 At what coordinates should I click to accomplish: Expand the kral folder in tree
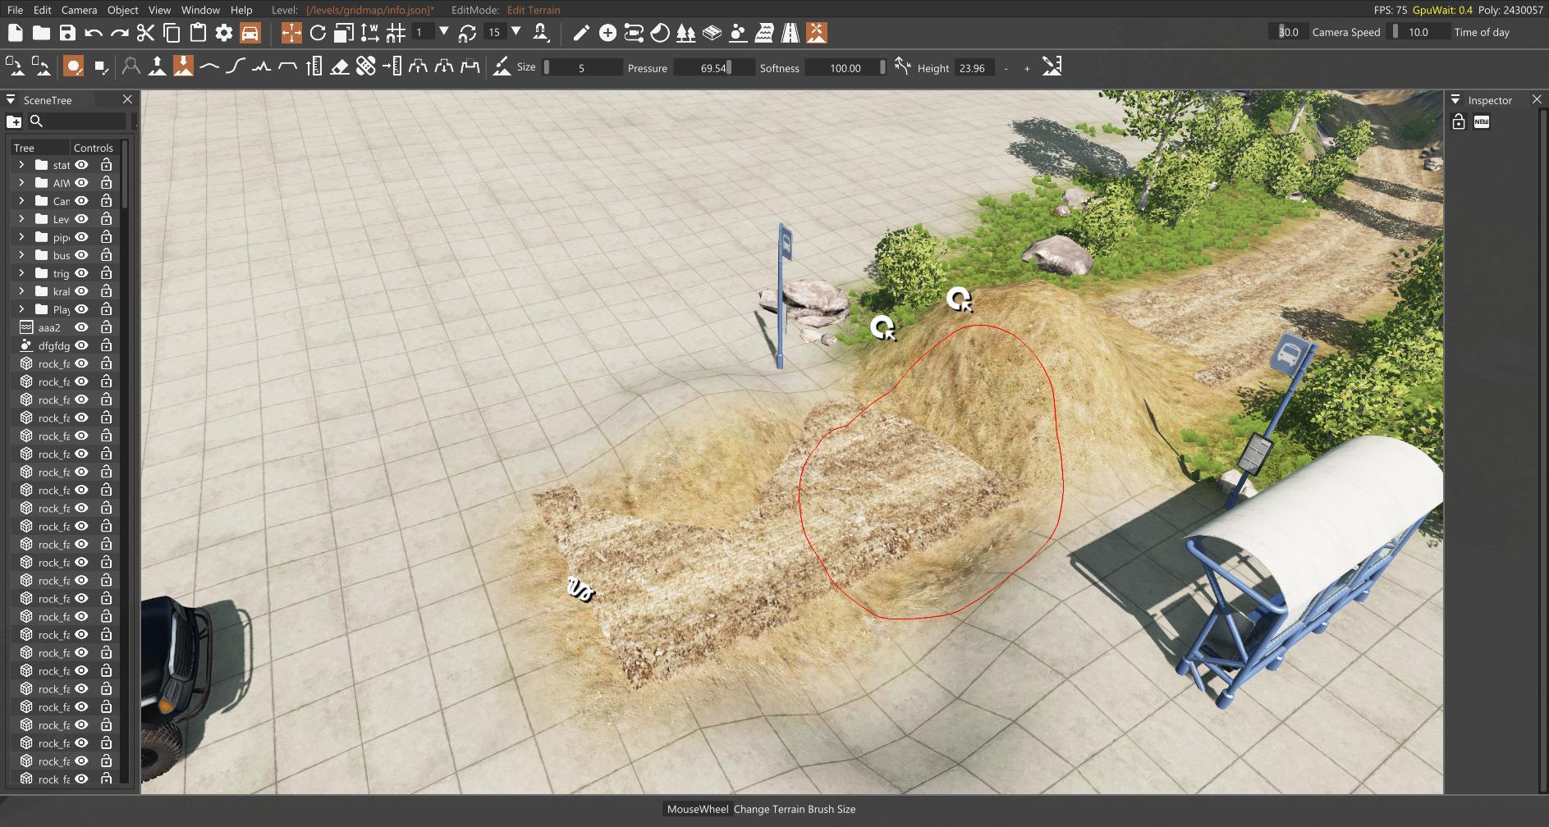click(21, 291)
